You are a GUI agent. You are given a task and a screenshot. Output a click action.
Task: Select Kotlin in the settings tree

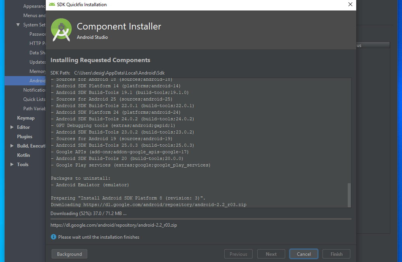23,155
